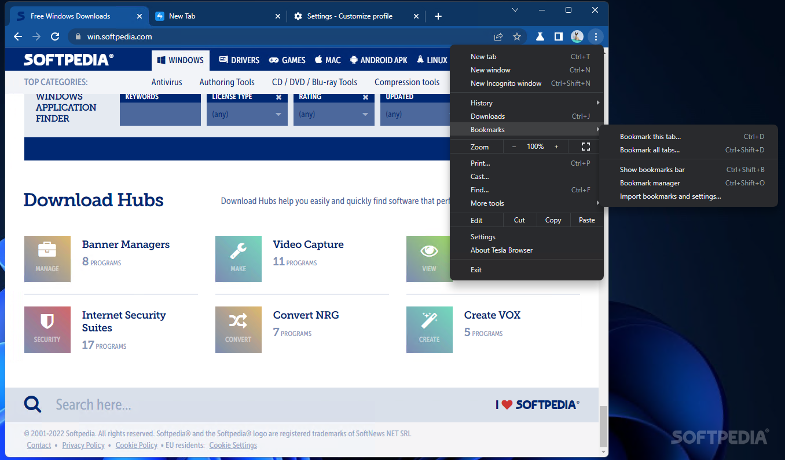Expand the More tools submenu
This screenshot has width=785, height=460.
pos(527,203)
